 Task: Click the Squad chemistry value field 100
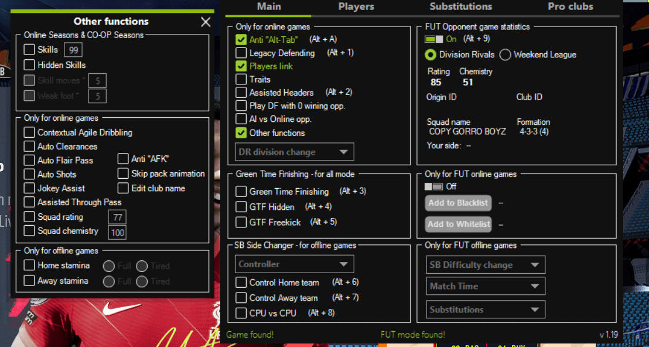coord(117,233)
